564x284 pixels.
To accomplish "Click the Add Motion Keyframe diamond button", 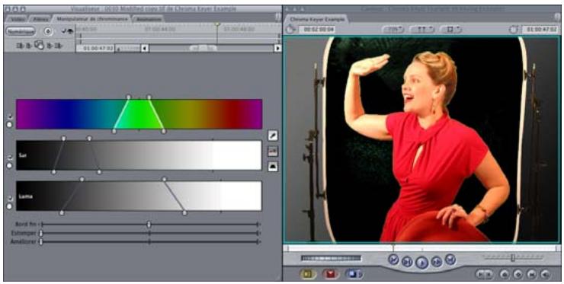I will 518,274.
